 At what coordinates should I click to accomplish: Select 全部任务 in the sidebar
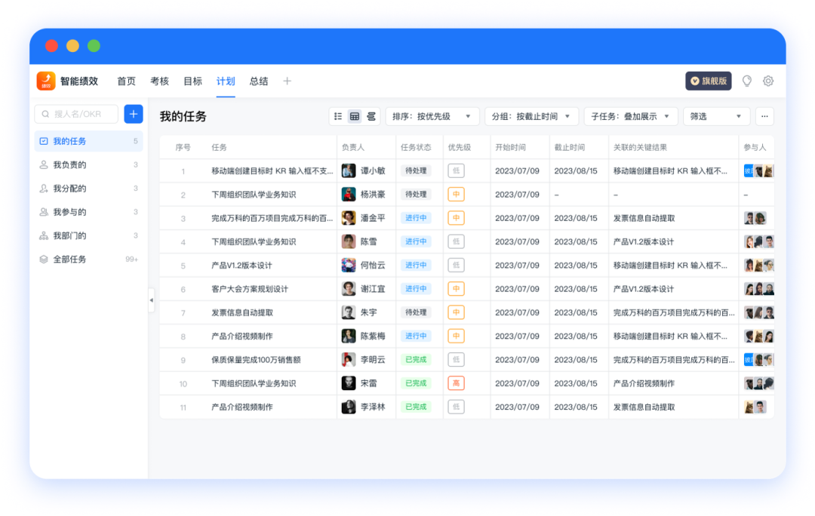coord(88,260)
